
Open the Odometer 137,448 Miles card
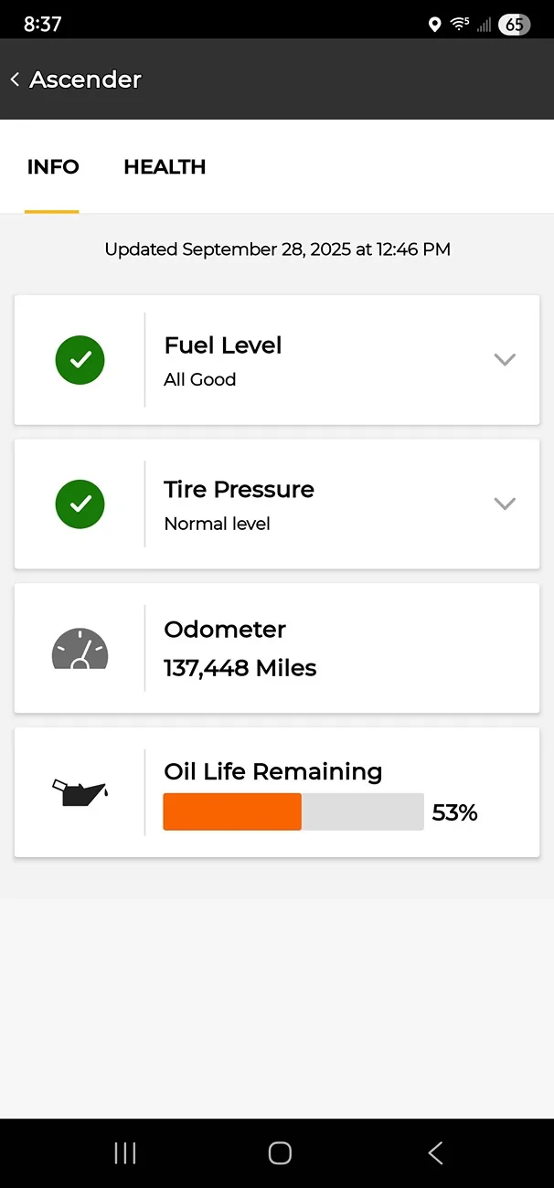point(277,649)
